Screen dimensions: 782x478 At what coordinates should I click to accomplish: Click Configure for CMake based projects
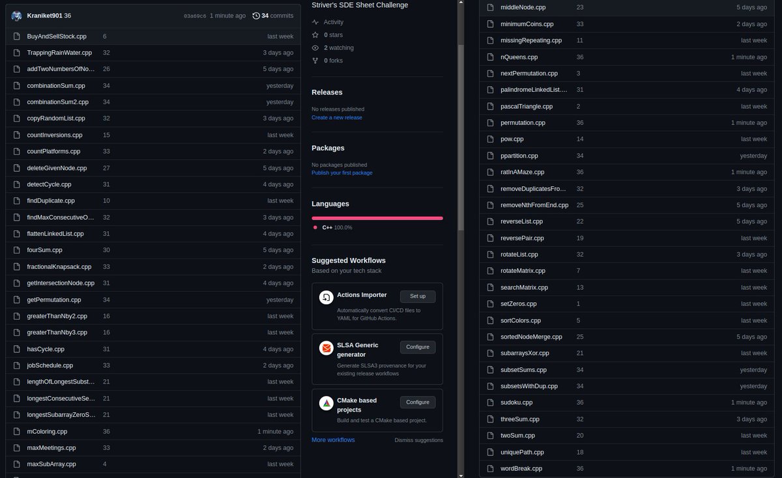(x=418, y=402)
